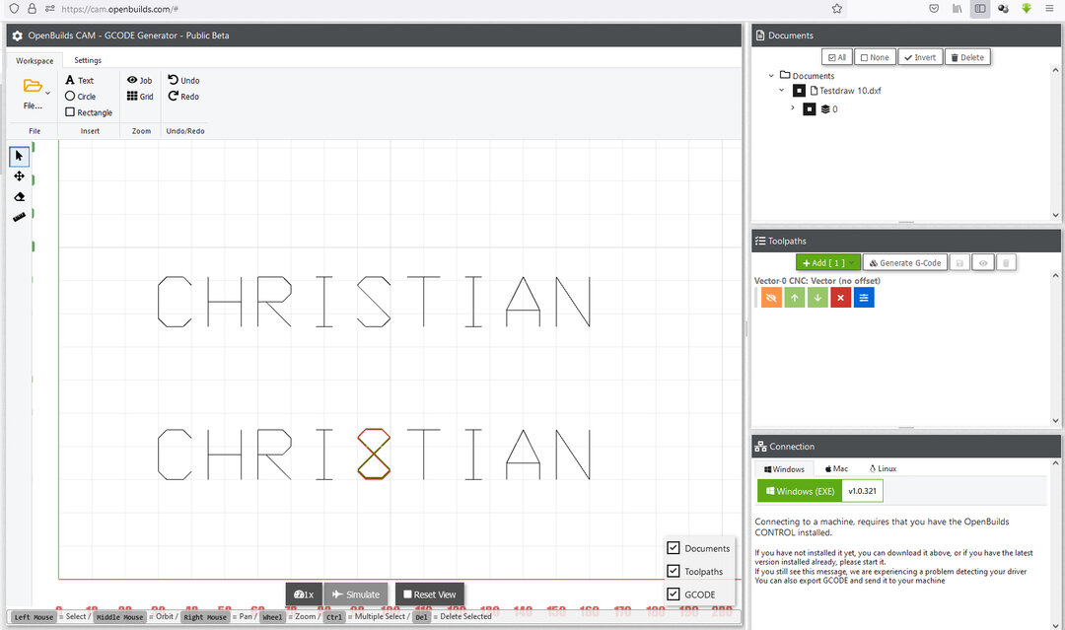This screenshot has height=630, width=1065.
Task: Select the Move tool in left toolbar
Action: pyautogui.click(x=19, y=176)
